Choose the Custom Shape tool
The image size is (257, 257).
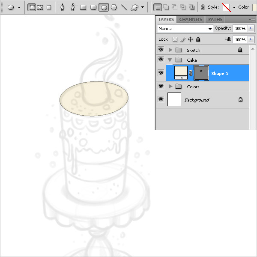click(134, 7)
